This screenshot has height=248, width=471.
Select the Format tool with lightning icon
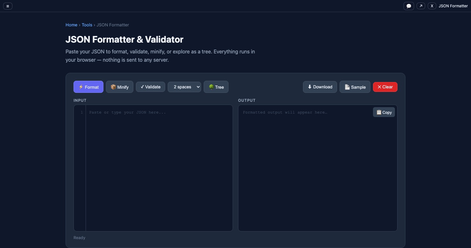tap(88, 87)
